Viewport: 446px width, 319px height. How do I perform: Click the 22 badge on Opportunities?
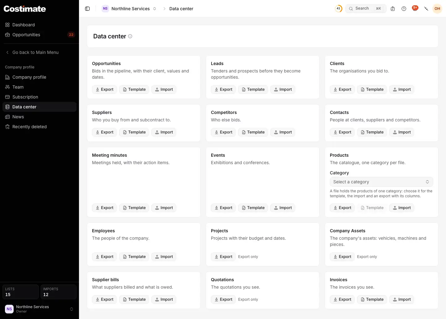pyautogui.click(x=71, y=35)
